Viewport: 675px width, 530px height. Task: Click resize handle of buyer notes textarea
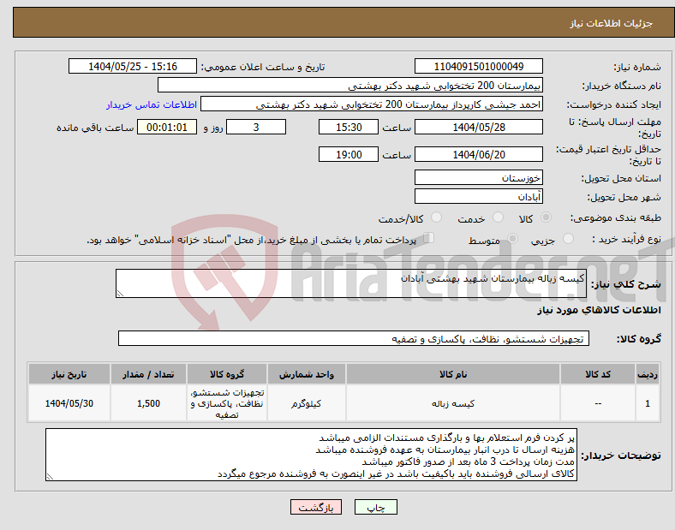coord(50,477)
